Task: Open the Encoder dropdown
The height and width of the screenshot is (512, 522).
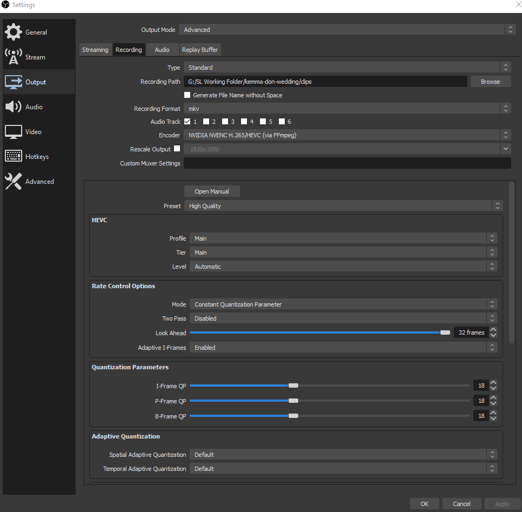Action: coord(347,135)
